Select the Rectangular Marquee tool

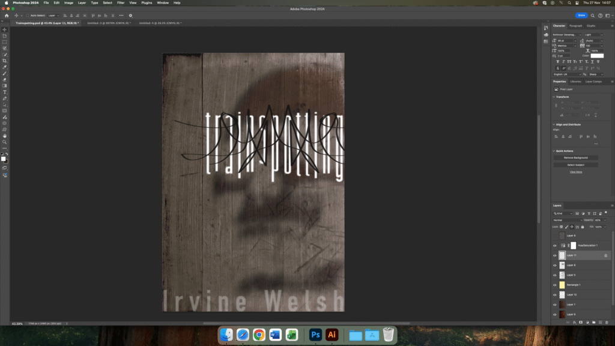5,42
